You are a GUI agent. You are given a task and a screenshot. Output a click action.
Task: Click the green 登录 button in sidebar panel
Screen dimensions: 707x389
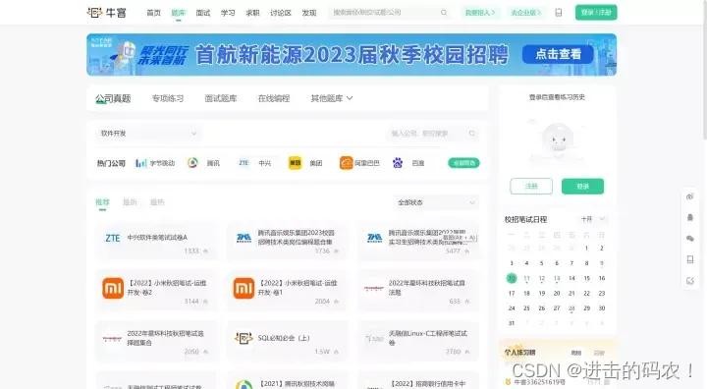[582, 186]
